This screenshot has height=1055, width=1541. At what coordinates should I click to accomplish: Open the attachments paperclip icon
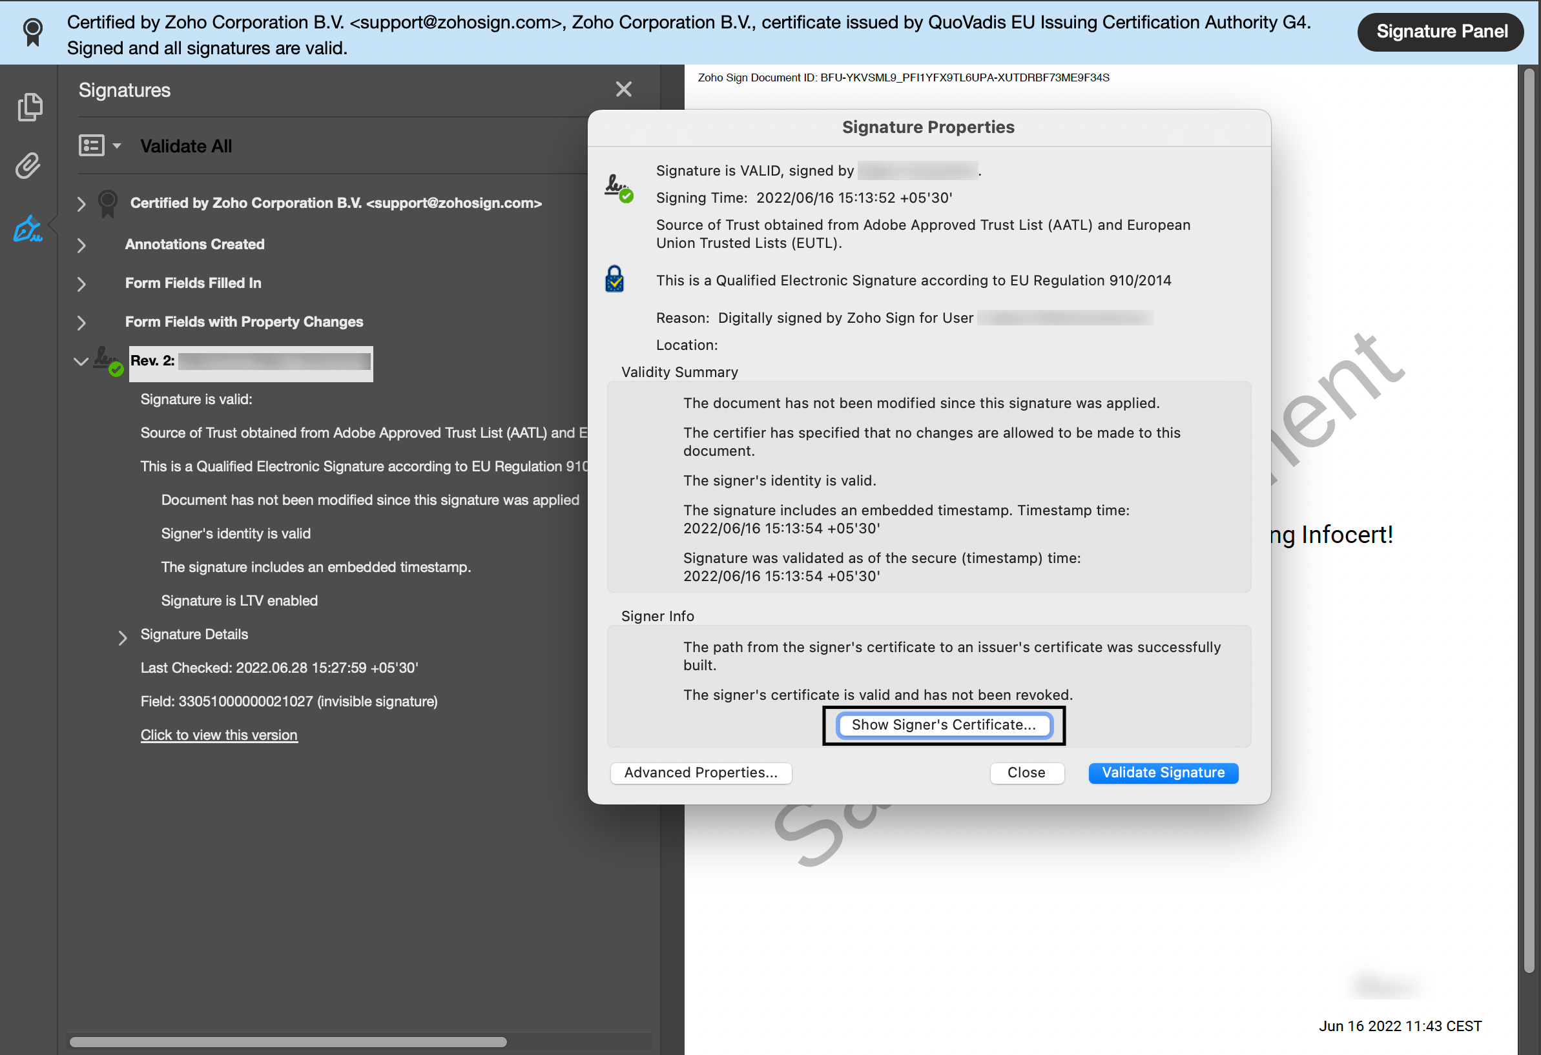tap(28, 166)
